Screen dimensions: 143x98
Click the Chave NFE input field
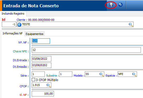86,50
